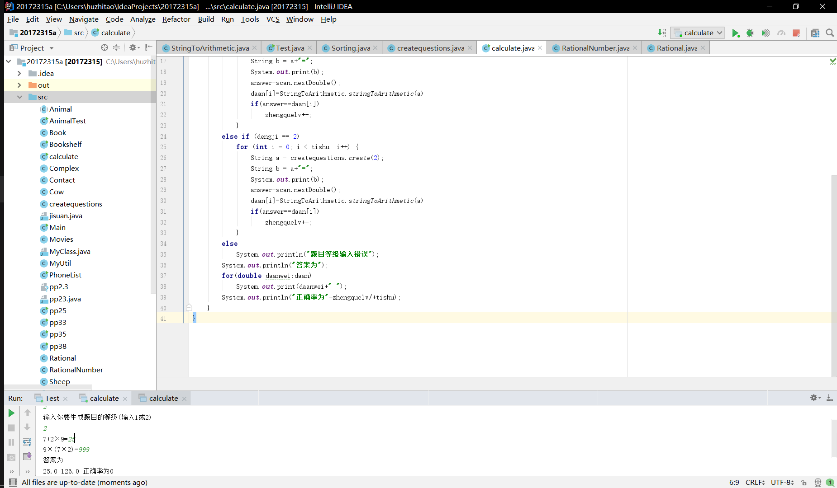Open the calculate run configuration dropdown
This screenshot has width=837, height=488.
pos(698,33)
